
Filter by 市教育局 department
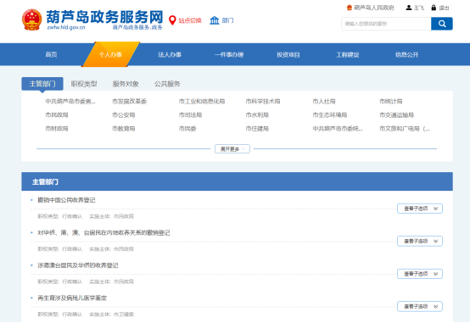click(124, 129)
